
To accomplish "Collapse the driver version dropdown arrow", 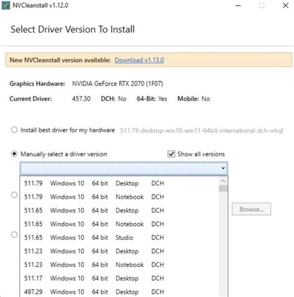I will (x=223, y=168).
